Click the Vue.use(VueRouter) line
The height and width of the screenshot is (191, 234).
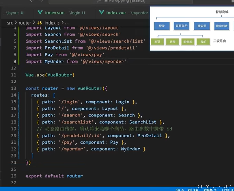point(50,75)
